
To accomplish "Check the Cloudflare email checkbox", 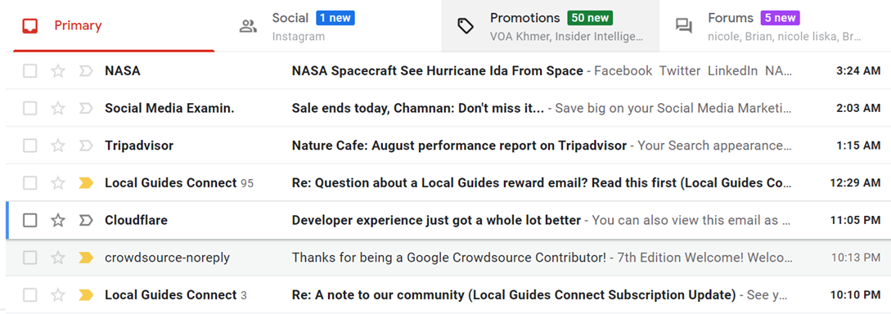I will 30,220.
